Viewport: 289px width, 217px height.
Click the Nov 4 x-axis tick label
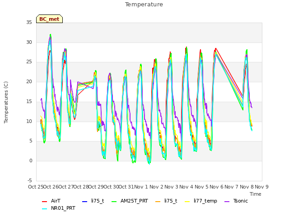point(186,187)
